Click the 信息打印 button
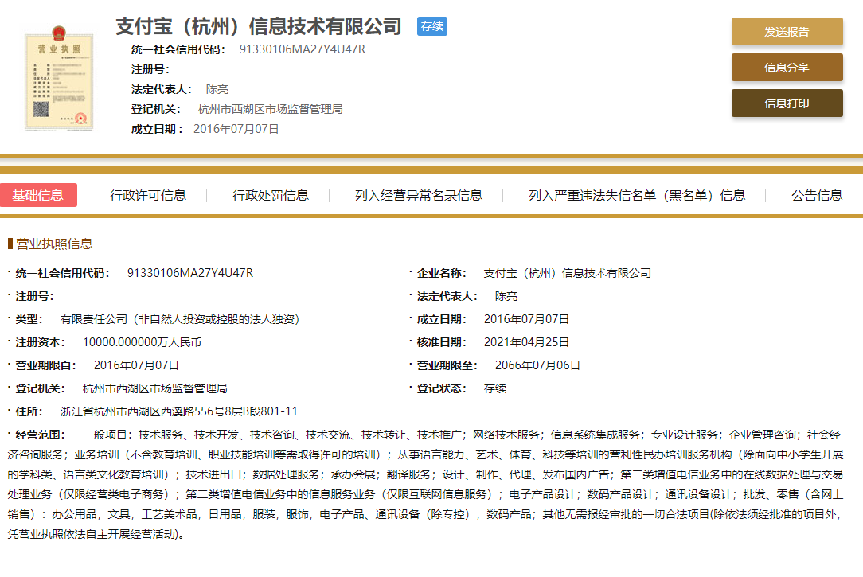 tap(787, 103)
